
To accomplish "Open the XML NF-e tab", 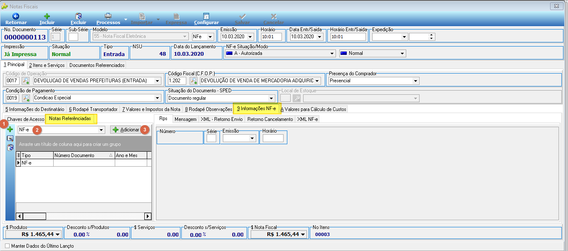I will click(x=308, y=119).
